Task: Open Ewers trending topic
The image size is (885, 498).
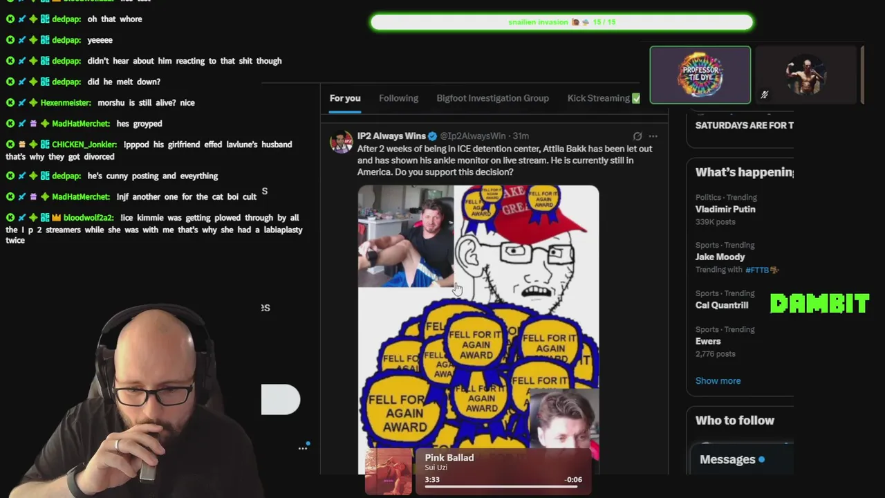Action: (x=708, y=341)
